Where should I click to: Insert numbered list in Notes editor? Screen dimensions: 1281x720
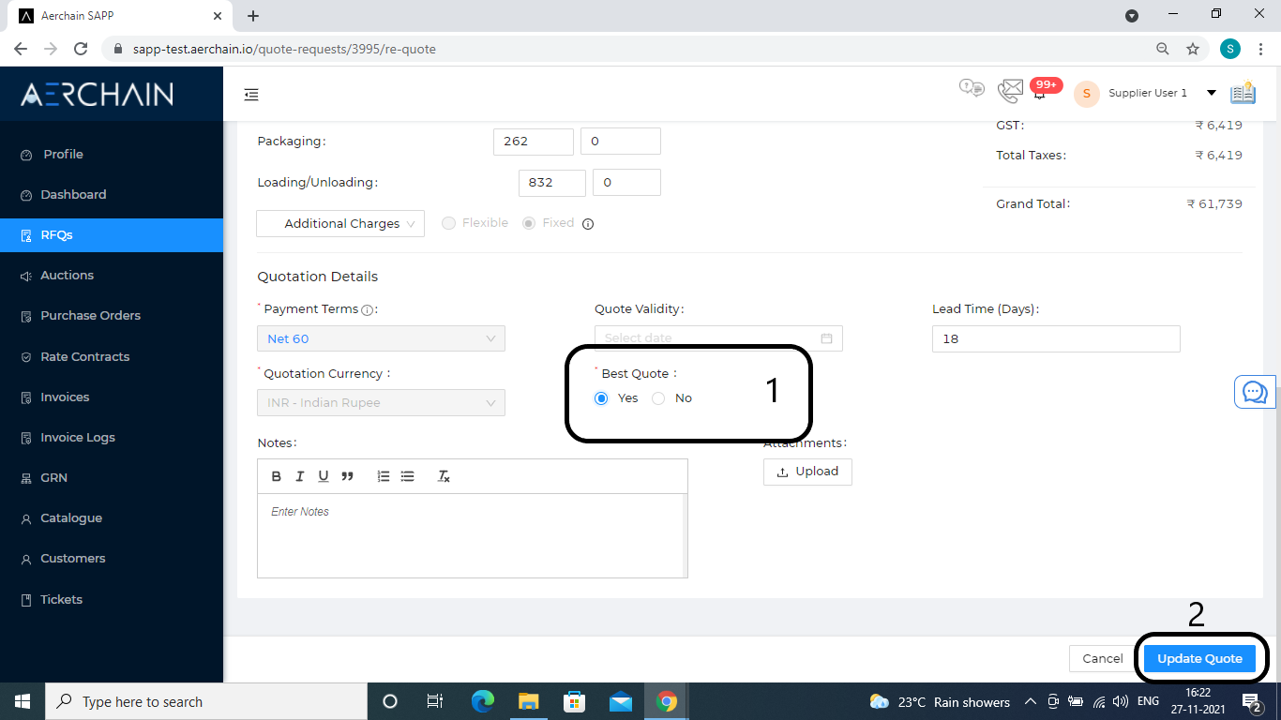(x=384, y=476)
